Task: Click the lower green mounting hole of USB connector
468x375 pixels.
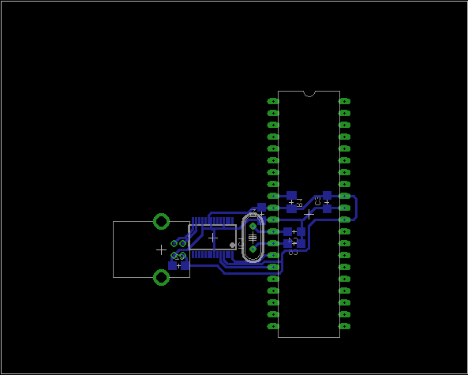Action: pyautogui.click(x=162, y=277)
